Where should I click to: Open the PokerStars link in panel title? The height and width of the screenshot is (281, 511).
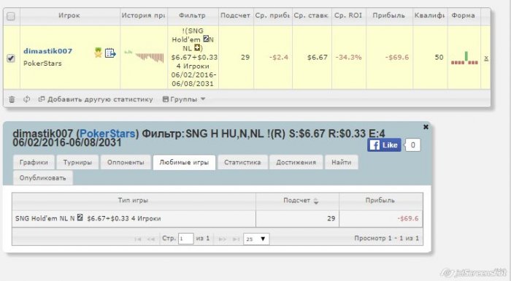point(107,134)
